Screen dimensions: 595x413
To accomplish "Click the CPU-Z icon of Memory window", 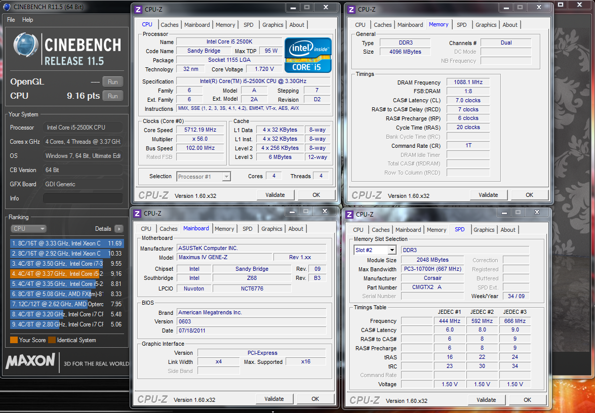I will (352, 10).
